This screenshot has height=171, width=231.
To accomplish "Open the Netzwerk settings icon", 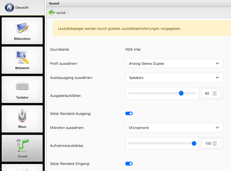I will pyautogui.click(x=22, y=58).
